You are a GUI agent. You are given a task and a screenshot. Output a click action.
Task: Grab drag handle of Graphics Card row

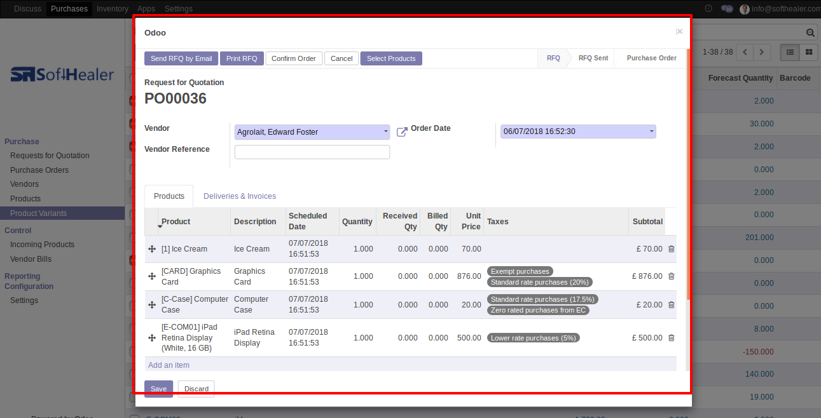152,276
